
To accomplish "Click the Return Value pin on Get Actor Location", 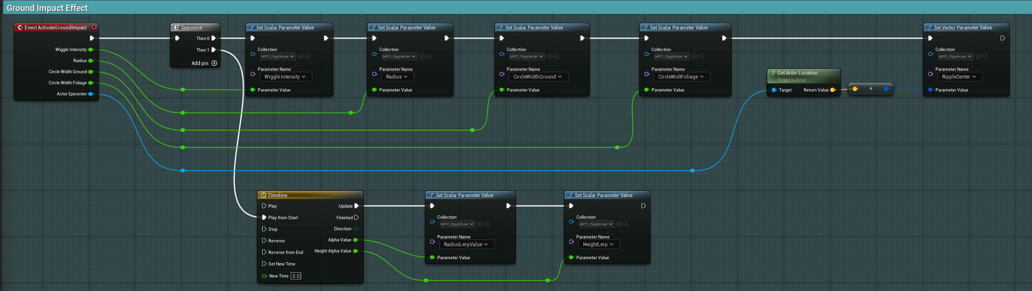I will pyautogui.click(x=833, y=90).
